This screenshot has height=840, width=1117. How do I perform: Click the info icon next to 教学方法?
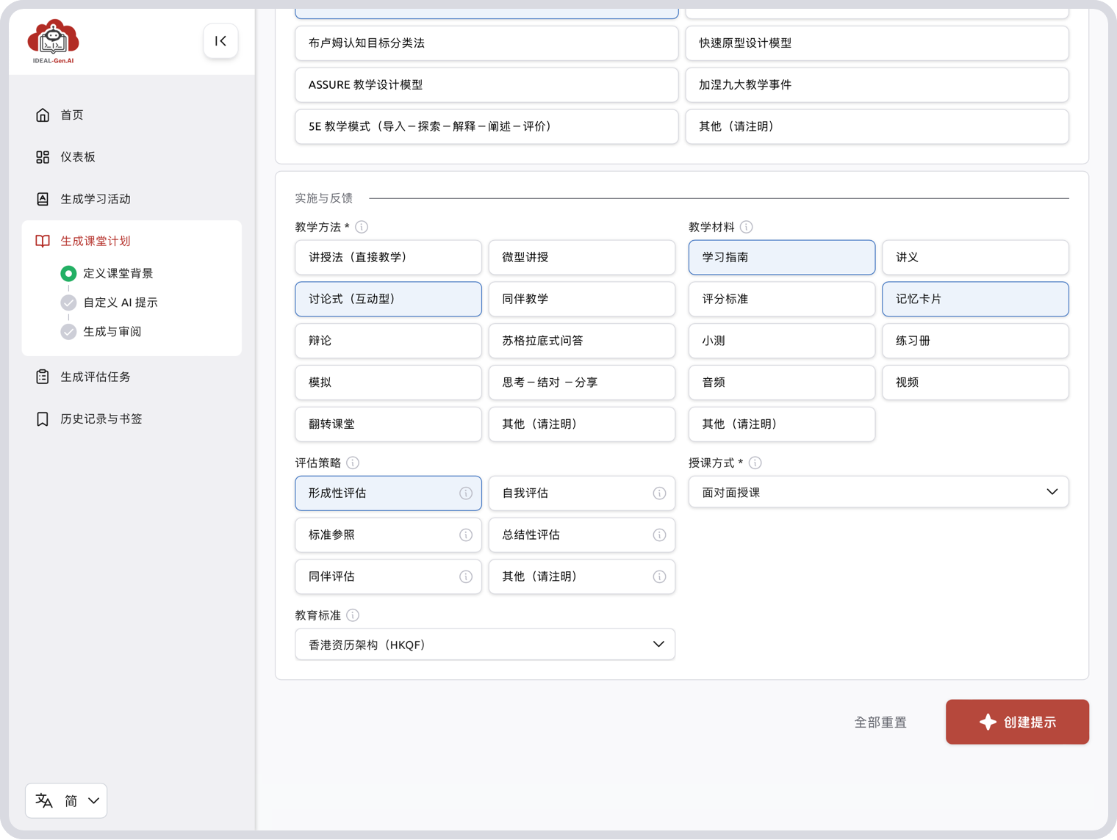point(362,227)
